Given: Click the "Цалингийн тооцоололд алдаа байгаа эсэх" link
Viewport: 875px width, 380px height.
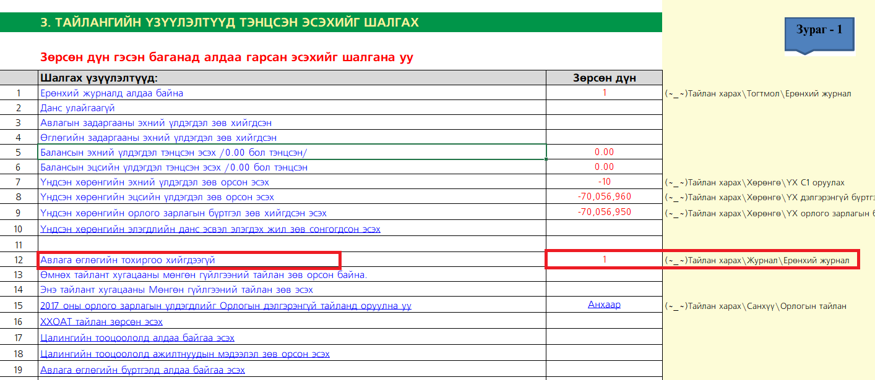Looking at the screenshot, I should (x=137, y=338).
